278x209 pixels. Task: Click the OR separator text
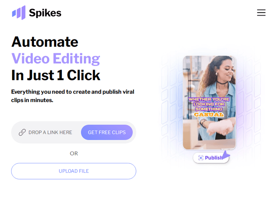coord(74,153)
